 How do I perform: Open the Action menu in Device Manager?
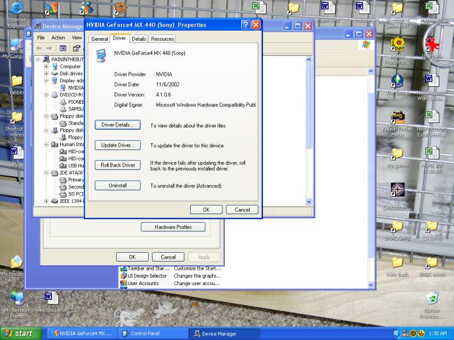(x=58, y=37)
